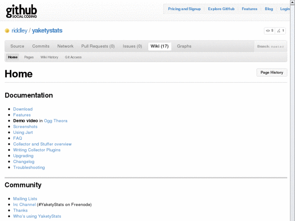
Task: Click the Page History button
Action: [272, 73]
